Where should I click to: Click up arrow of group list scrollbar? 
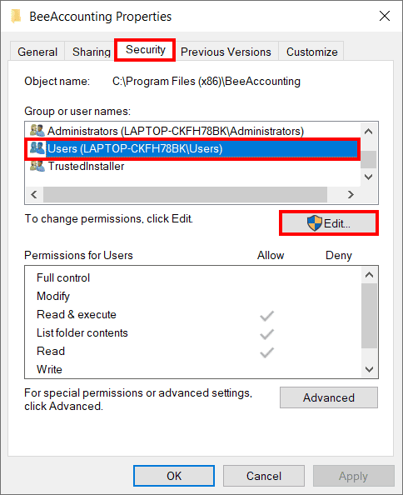pyautogui.click(x=369, y=131)
